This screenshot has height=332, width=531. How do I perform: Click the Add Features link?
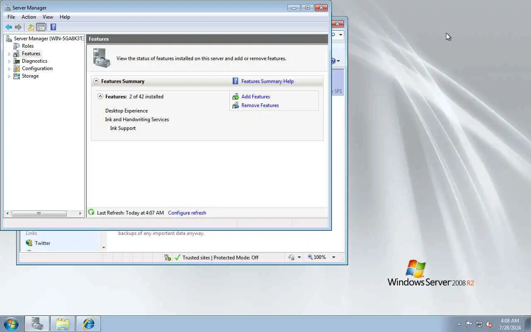pos(256,97)
